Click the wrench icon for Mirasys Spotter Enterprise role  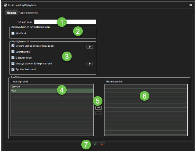[x=89, y=64]
